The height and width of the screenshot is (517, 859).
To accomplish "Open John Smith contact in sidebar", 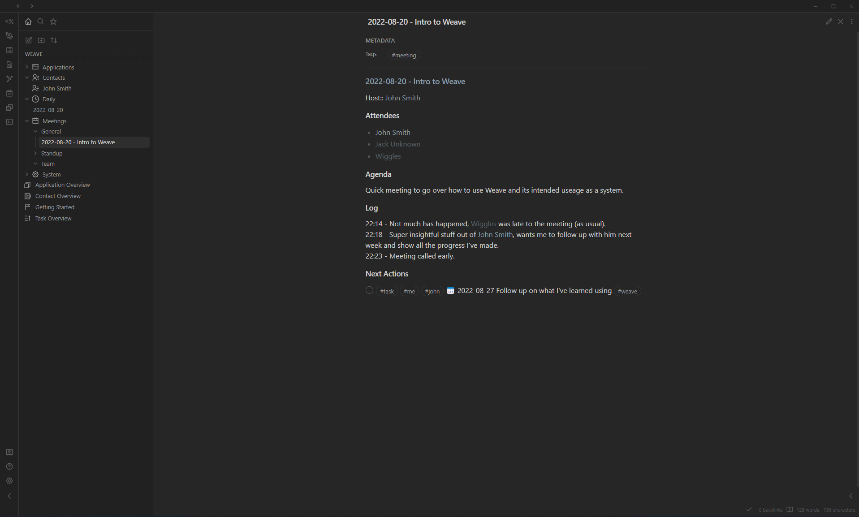I will [57, 88].
